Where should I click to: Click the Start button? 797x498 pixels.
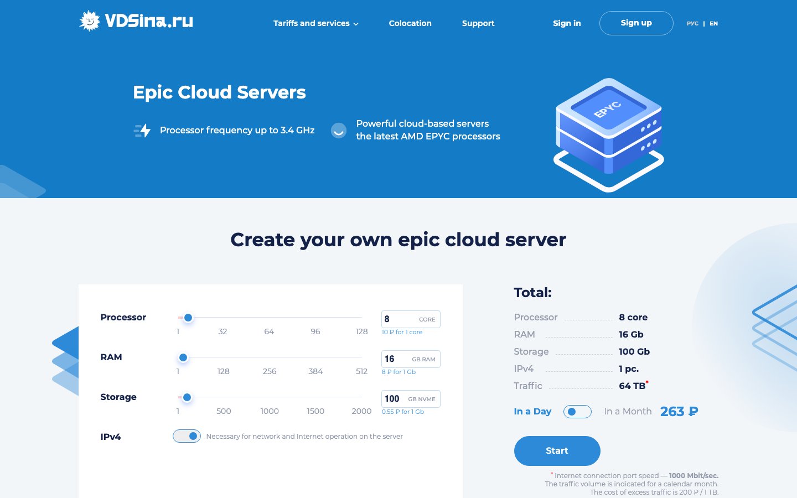pos(557,451)
